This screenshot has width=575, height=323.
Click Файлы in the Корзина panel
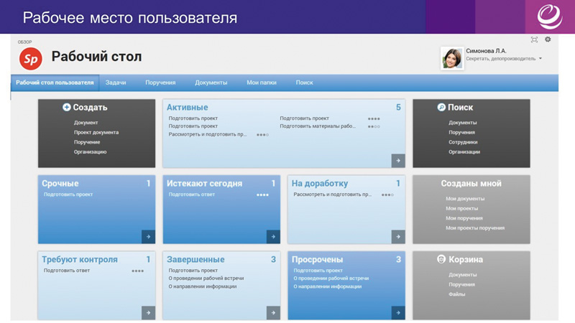point(456,294)
